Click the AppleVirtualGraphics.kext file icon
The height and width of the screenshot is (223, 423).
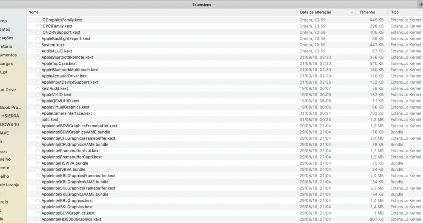click(38, 107)
